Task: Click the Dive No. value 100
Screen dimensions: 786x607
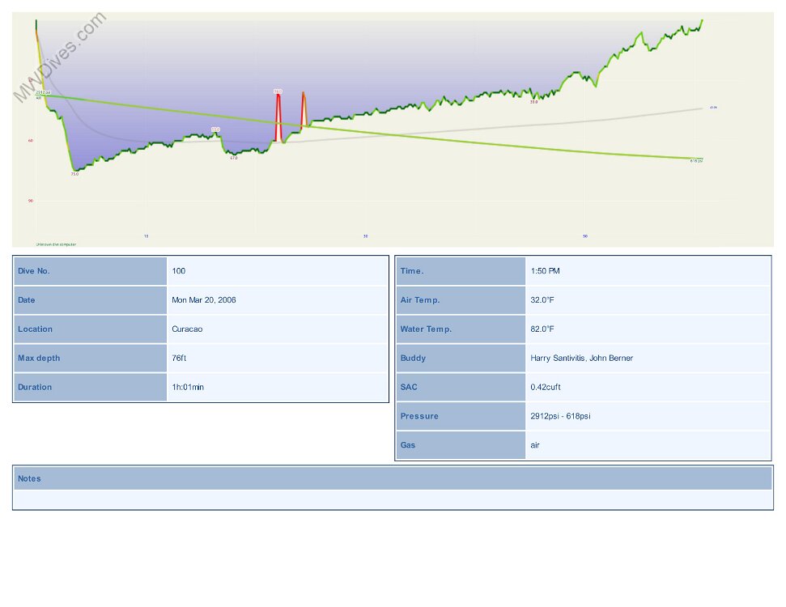Action: (179, 271)
